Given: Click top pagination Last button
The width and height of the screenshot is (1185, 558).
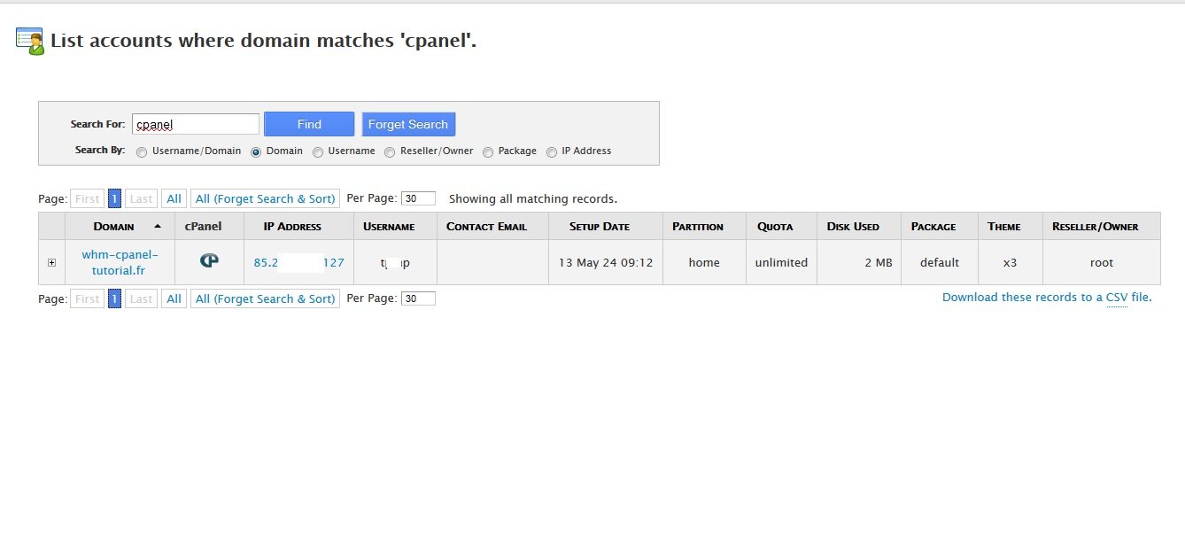Looking at the screenshot, I should 141,198.
